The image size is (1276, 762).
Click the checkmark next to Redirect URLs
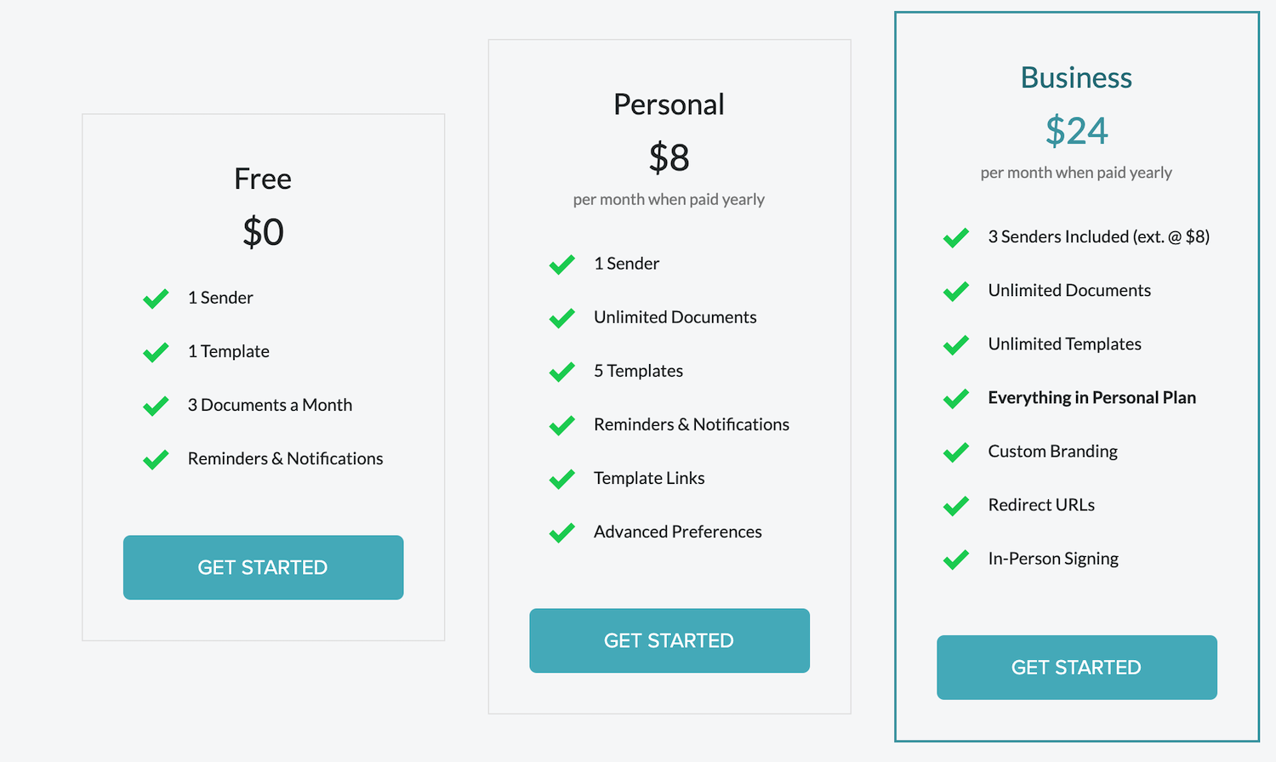tap(956, 505)
